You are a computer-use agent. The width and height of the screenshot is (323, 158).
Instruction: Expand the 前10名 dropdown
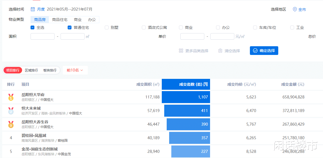coord(75,70)
